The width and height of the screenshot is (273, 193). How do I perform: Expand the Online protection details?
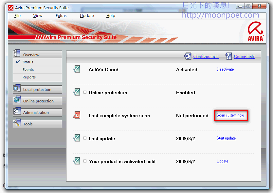pyautogui.click(x=85, y=92)
